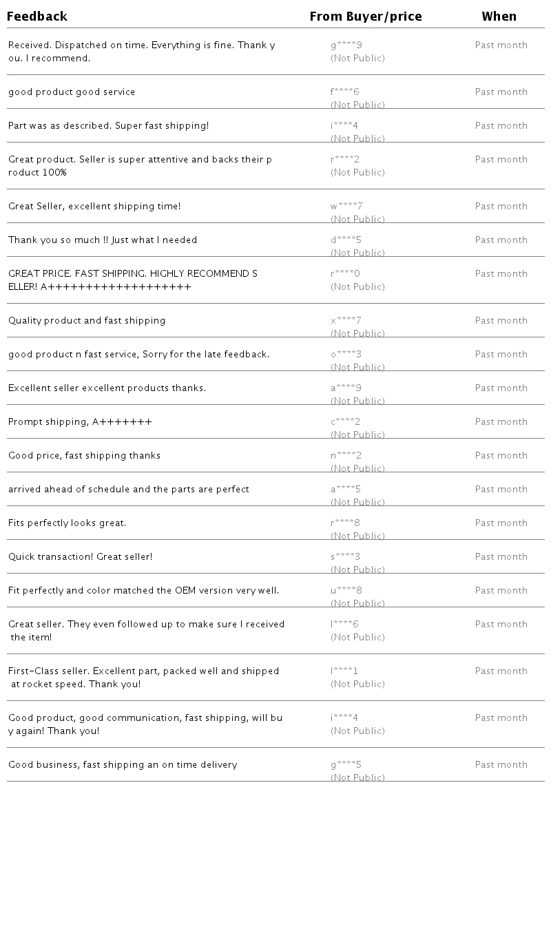Click 'Past month' beside buyer g****5
This screenshot has width=551, height=942.
pyautogui.click(x=501, y=765)
